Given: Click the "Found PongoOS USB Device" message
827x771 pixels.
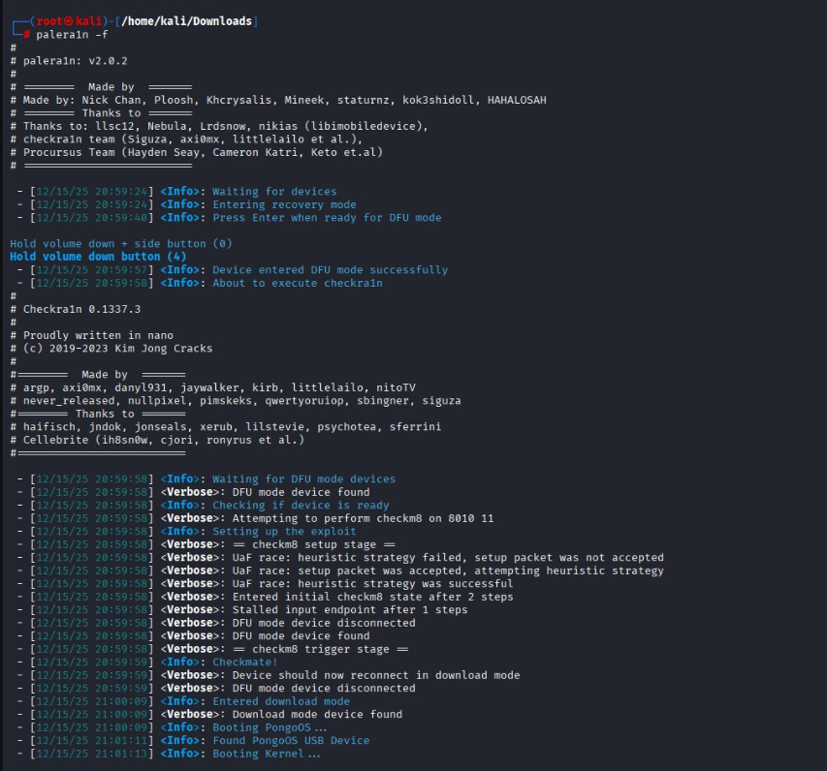Looking at the screenshot, I should tap(291, 740).
